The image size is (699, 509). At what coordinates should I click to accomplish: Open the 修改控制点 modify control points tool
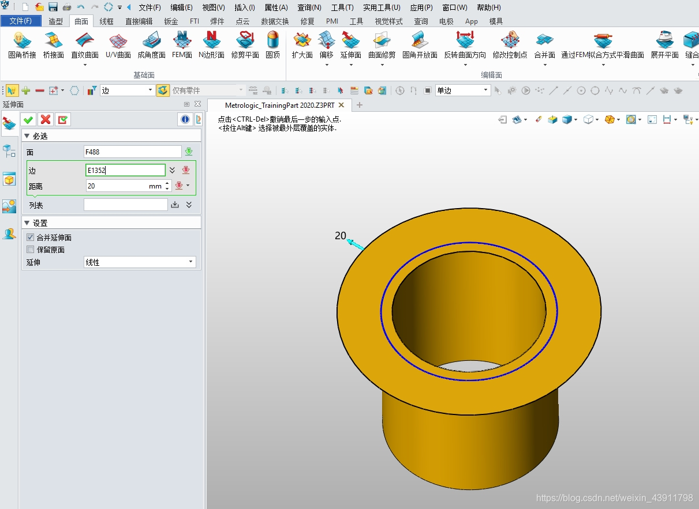click(x=510, y=46)
